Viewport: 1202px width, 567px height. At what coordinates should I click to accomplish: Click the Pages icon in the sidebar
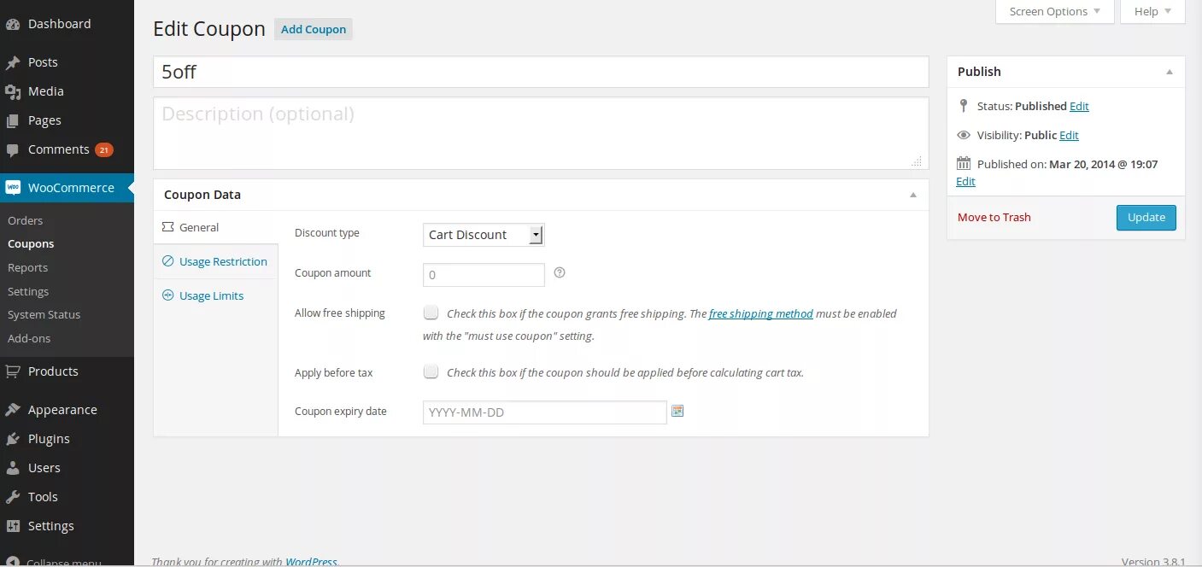click(x=13, y=121)
